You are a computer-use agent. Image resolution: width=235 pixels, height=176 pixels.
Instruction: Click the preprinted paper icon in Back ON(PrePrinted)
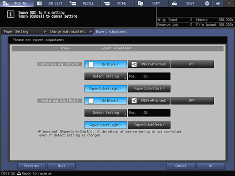(134, 101)
